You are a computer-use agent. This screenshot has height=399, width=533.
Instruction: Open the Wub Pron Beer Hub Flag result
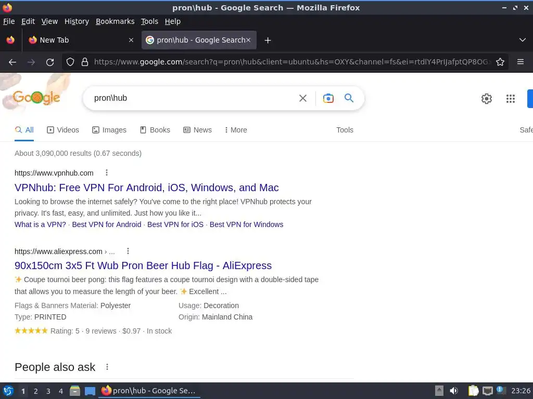coord(143,265)
